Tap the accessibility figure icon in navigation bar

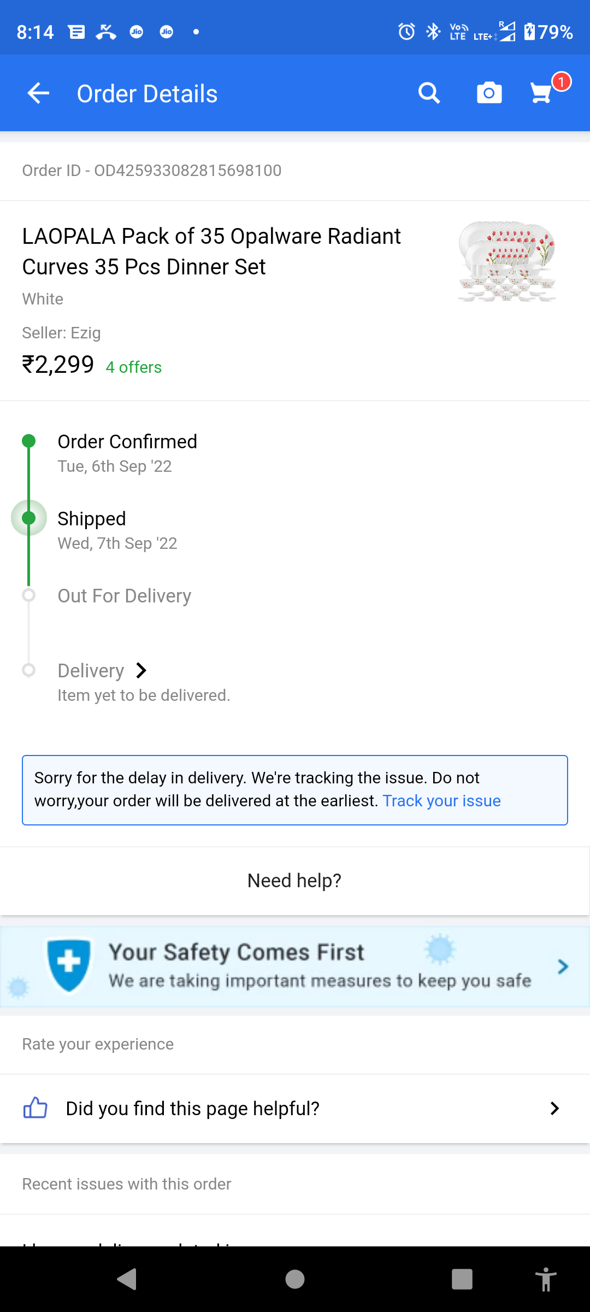point(545,1279)
